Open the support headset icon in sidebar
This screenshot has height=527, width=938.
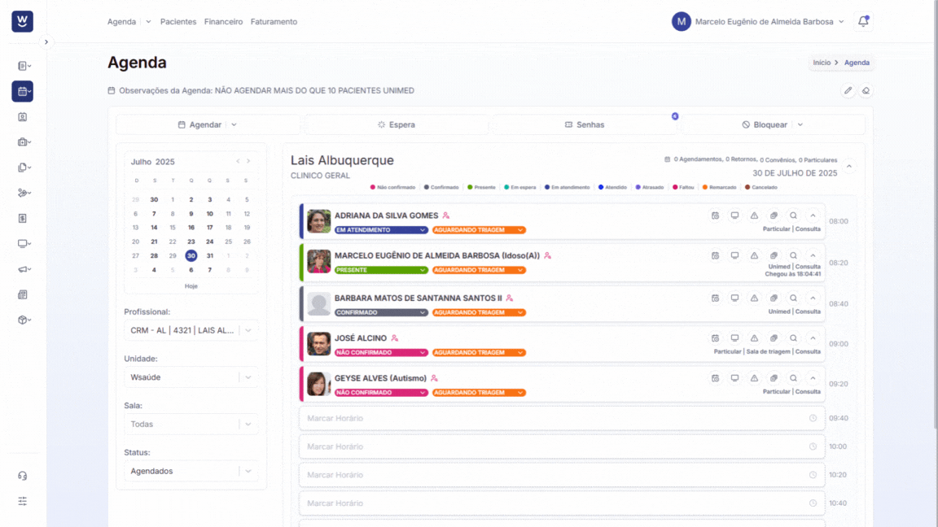tap(22, 477)
